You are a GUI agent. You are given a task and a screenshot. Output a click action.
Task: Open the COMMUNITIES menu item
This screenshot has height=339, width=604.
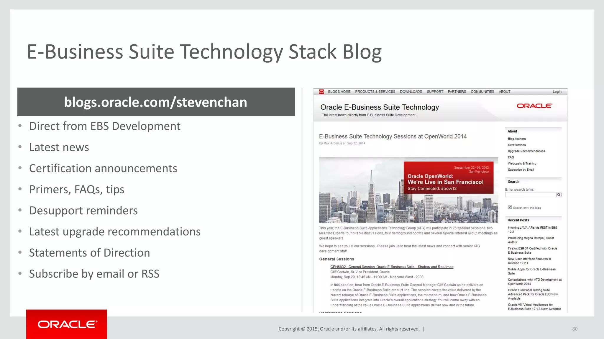tap(482, 92)
